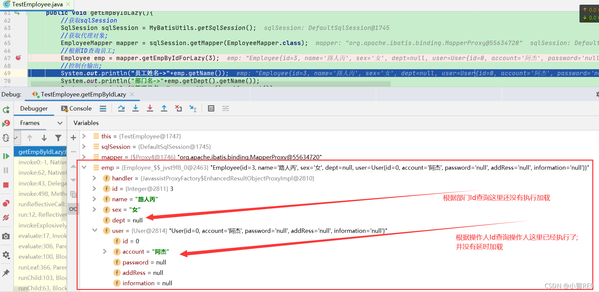Select the getEmpByIdLazy stack frame

[40, 152]
